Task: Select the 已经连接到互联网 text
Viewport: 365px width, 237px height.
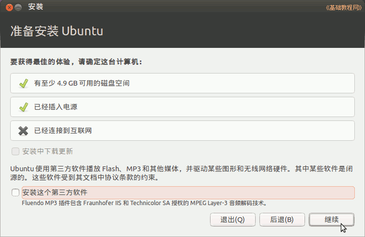Action: coord(63,131)
